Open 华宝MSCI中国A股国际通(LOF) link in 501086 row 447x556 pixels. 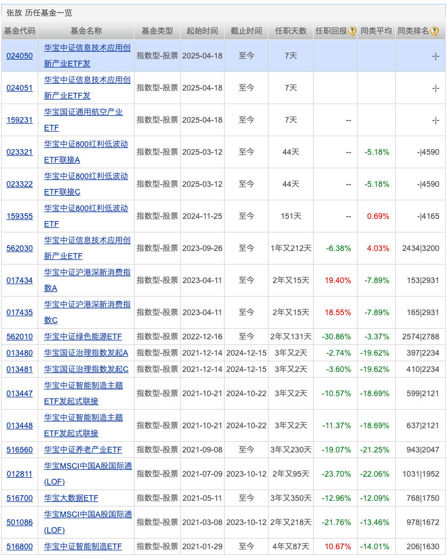click(x=88, y=522)
